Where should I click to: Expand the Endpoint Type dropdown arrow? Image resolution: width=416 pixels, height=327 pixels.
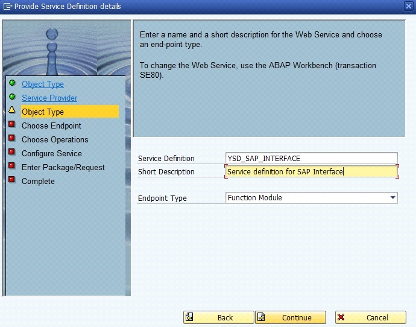coord(392,198)
